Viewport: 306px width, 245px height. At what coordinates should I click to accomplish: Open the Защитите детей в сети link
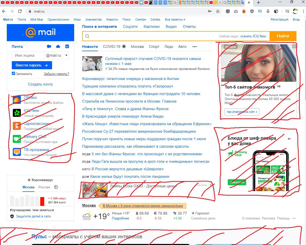[33, 216]
